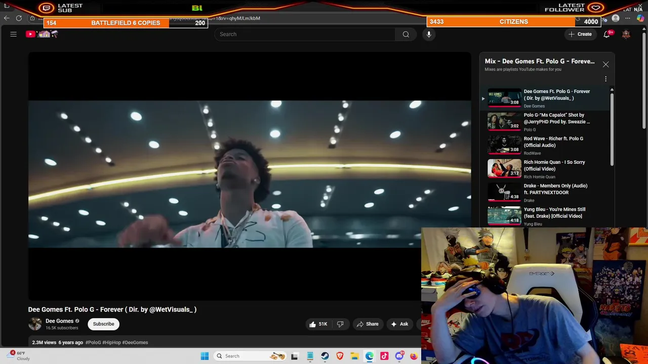Reload the page with refresh icon

[x=19, y=18]
